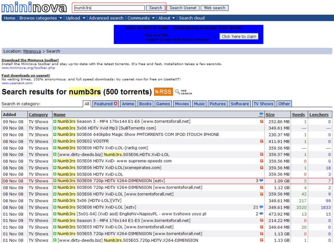Screen dimensions: 334x243
Task: Click the comments icon on the S05E06 [eztv] 720p row
Action: pos(261,181)
